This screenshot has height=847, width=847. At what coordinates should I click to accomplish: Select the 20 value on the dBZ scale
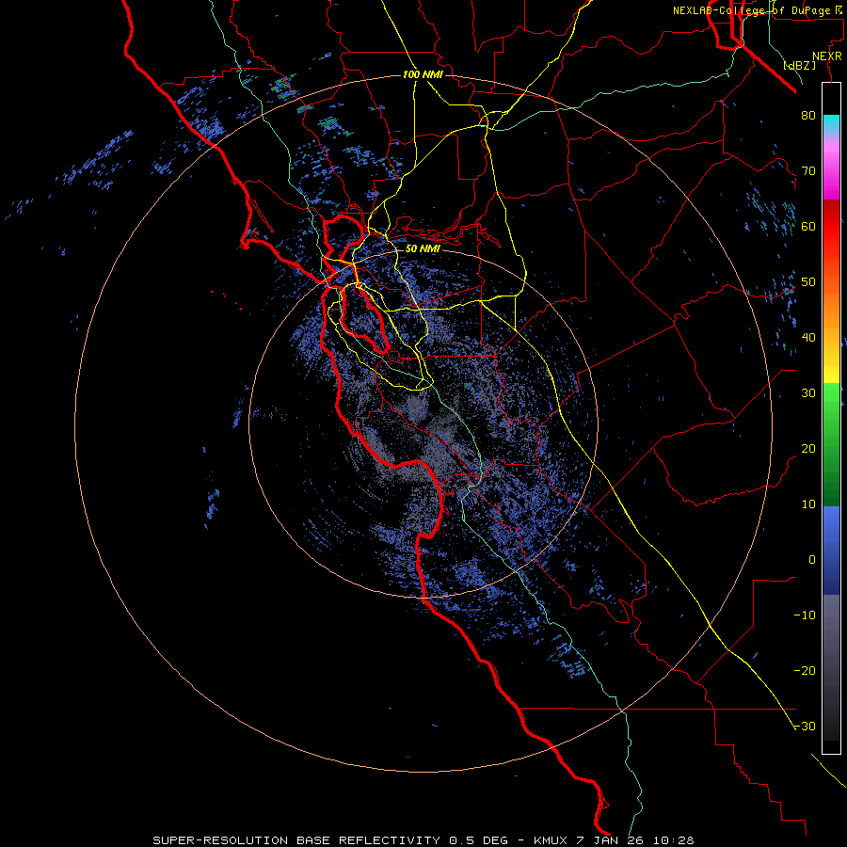(808, 449)
